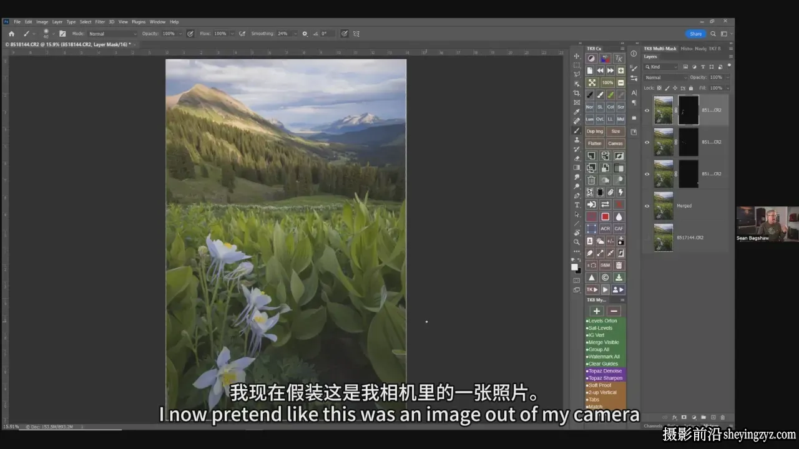Click TK8 Size button
The image size is (799, 449).
point(615,132)
